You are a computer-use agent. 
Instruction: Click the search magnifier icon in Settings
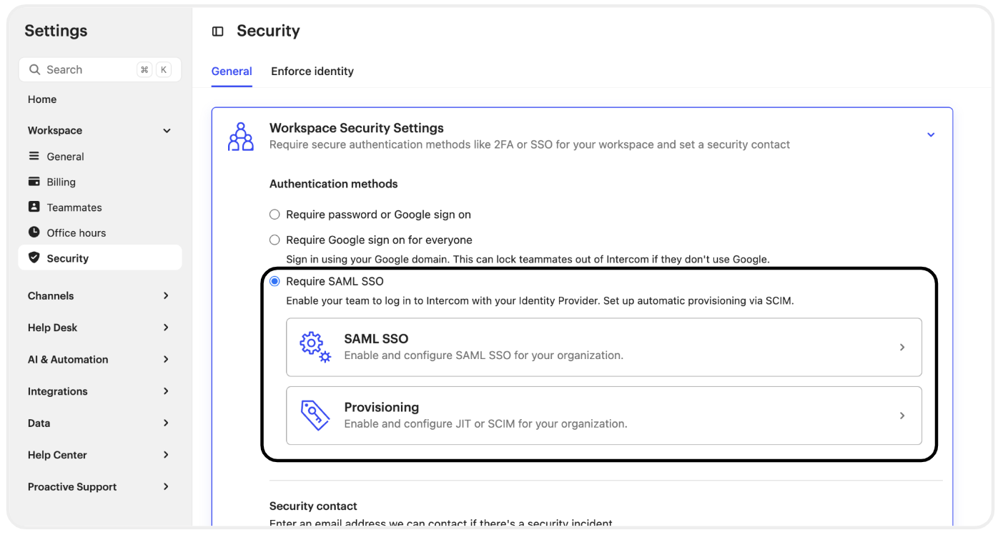pyautogui.click(x=34, y=69)
